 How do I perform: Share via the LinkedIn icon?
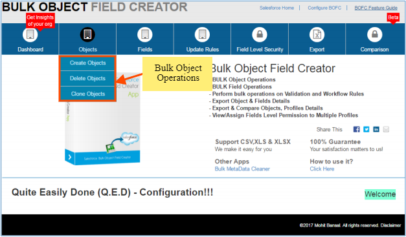coord(376,129)
